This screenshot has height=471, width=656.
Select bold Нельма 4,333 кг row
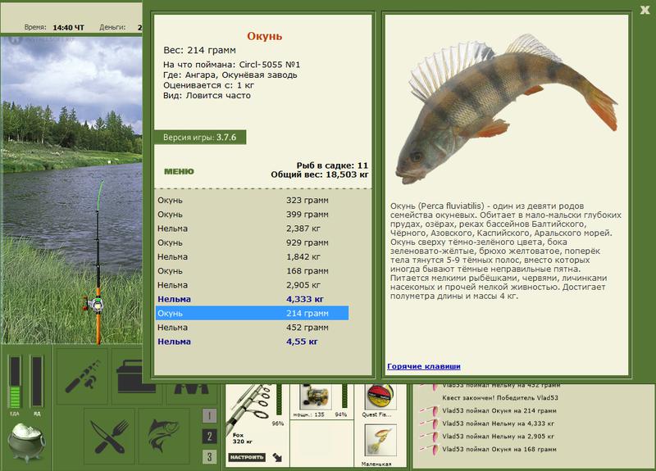coord(252,299)
